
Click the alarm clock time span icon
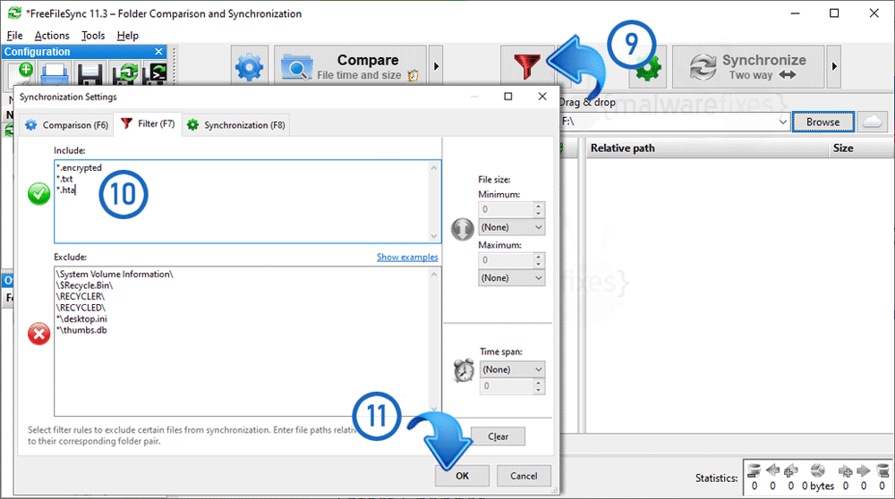click(464, 370)
